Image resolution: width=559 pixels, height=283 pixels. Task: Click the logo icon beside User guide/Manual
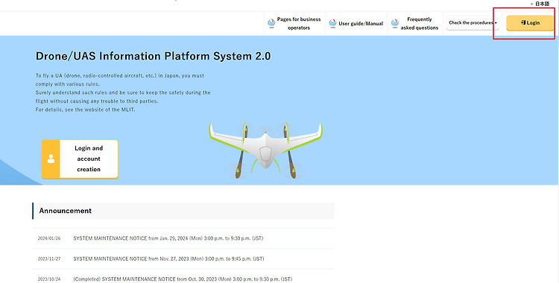[332, 24]
